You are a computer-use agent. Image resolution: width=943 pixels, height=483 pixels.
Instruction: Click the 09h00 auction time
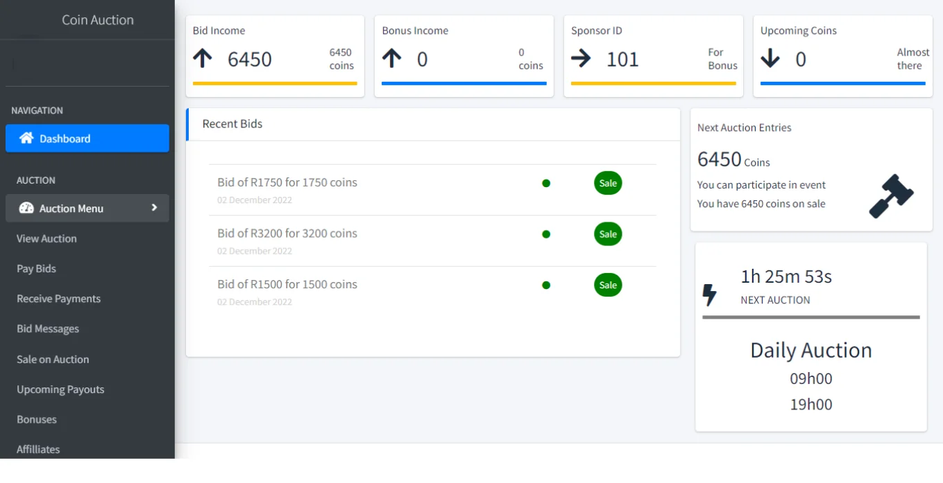pyautogui.click(x=811, y=378)
